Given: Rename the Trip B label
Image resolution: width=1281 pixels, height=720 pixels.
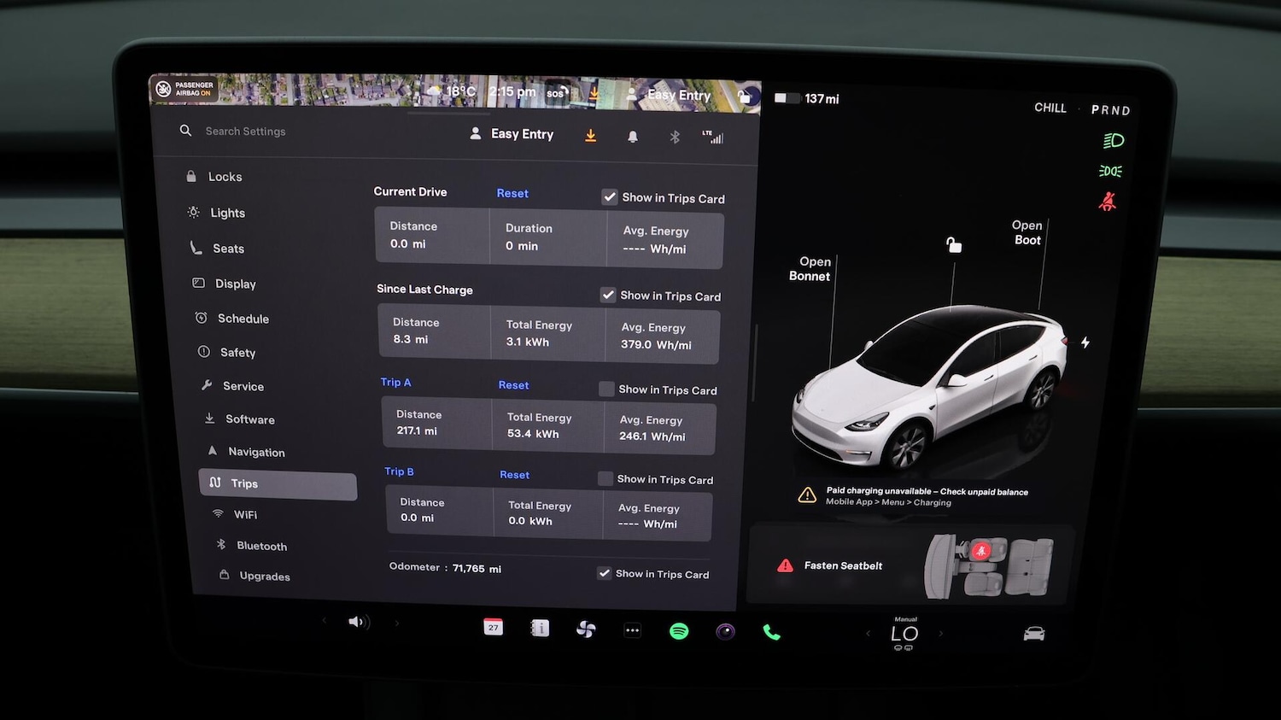Looking at the screenshot, I should tap(399, 471).
